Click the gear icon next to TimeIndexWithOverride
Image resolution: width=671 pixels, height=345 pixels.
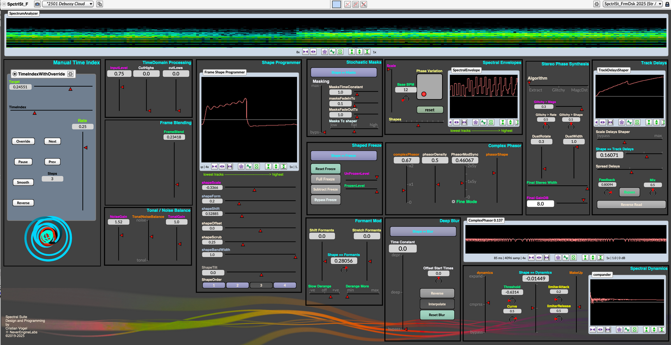[x=71, y=74]
